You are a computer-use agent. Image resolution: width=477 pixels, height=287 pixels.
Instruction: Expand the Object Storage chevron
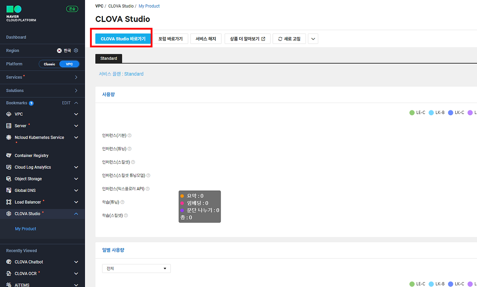(76, 179)
